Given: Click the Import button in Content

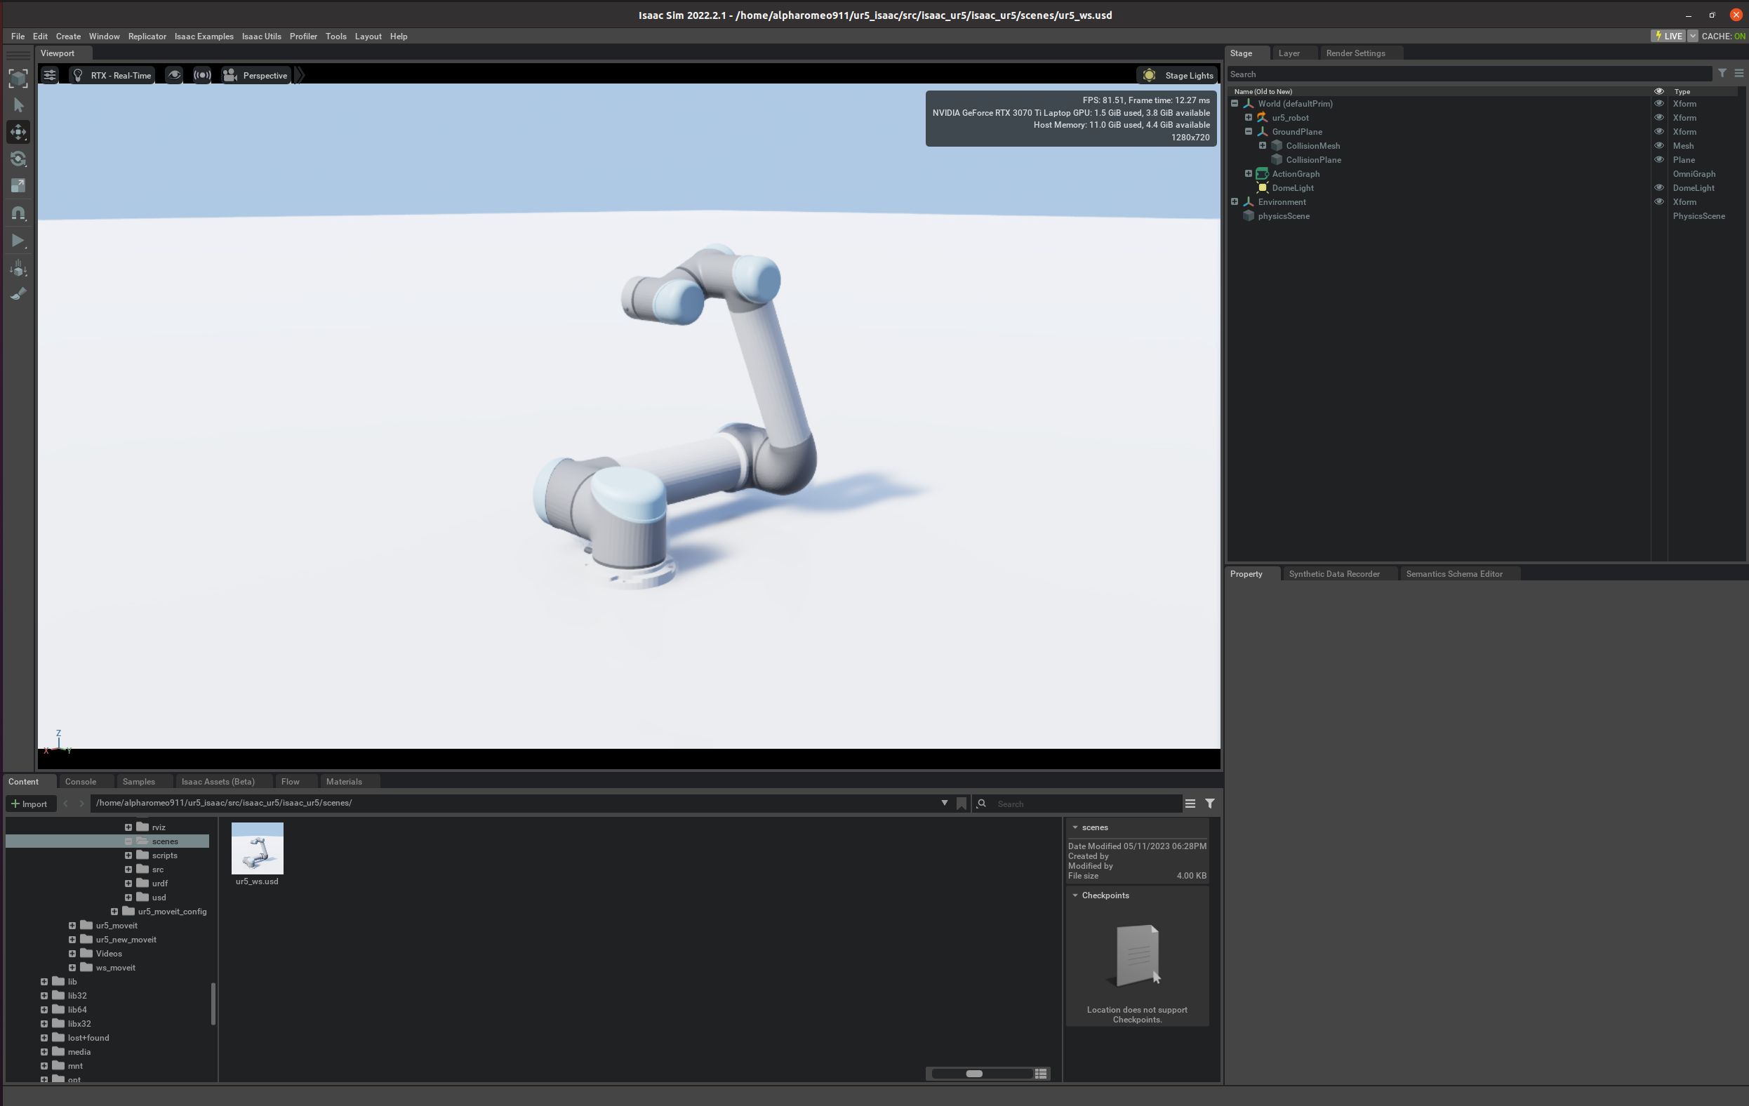Looking at the screenshot, I should pos(29,804).
